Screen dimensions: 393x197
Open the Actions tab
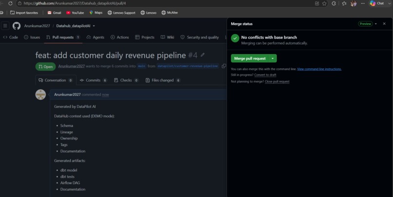(x=119, y=37)
